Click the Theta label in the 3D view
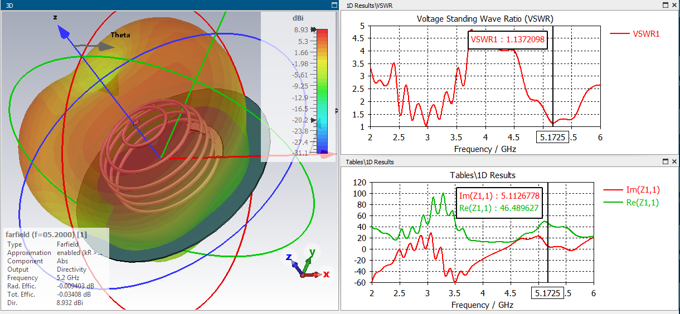Image resolution: width=680 pixels, height=314 pixels. pos(120,35)
